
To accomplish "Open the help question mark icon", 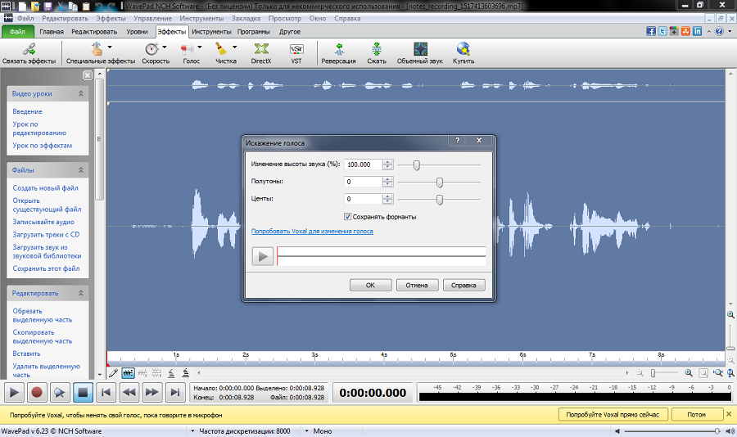I will [x=719, y=31].
